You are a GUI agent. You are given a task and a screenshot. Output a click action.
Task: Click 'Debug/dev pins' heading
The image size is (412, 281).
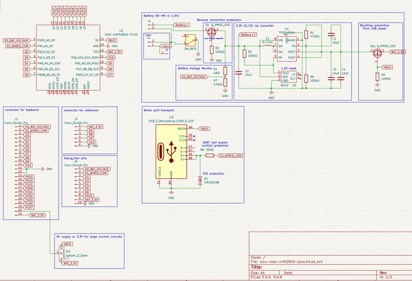tap(75, 158)
